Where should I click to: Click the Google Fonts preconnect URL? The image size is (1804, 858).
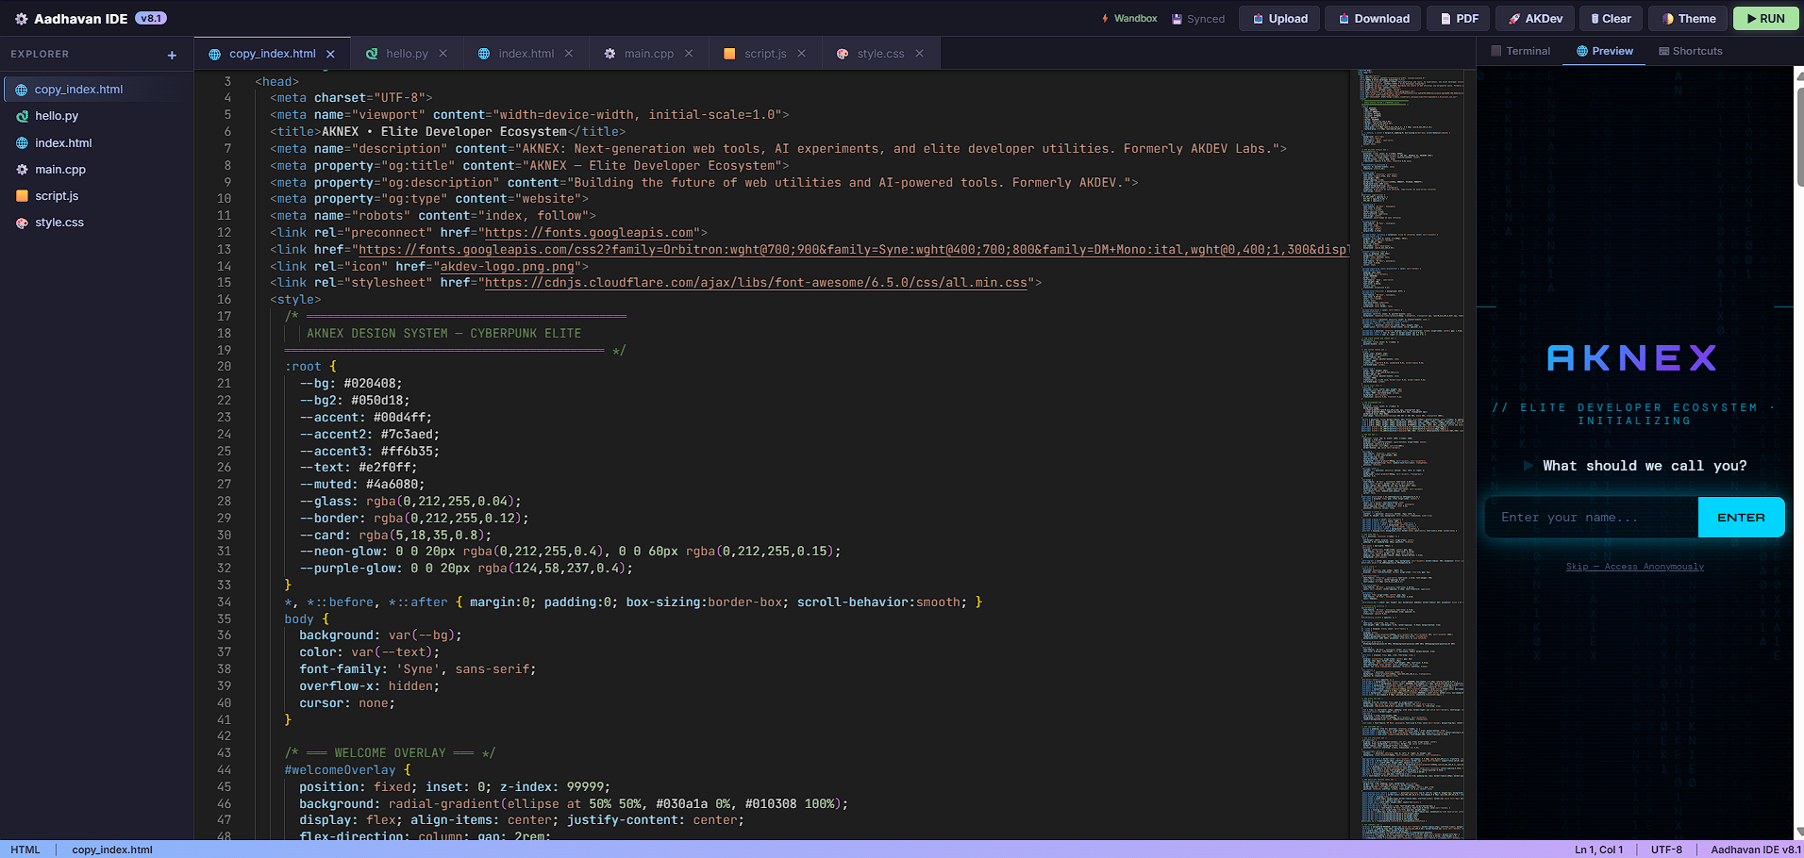(x=590, y=233)
